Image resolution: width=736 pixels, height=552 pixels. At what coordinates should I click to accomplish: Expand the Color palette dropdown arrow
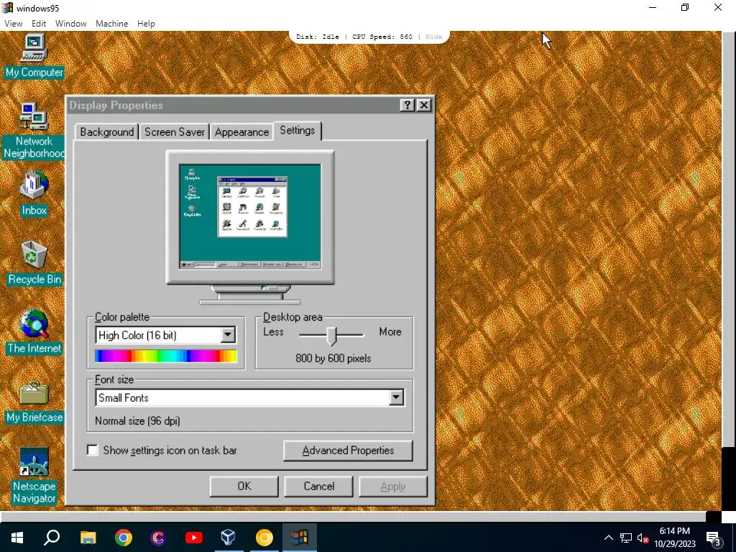228,335
